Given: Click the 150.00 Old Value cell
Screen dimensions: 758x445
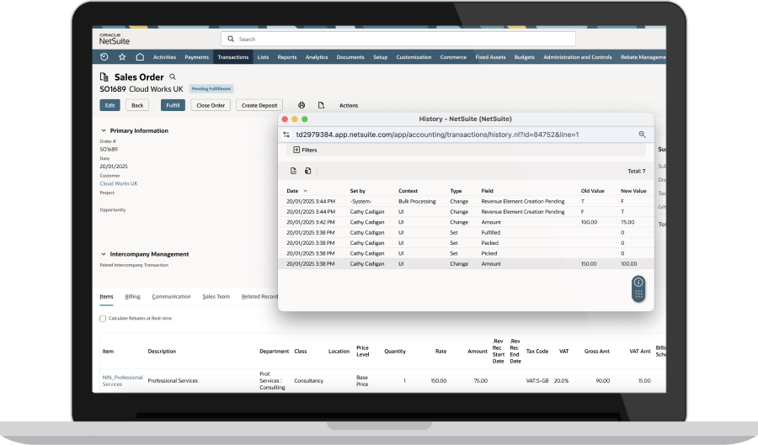Looking at the screenshot, I should pos(589,264).
